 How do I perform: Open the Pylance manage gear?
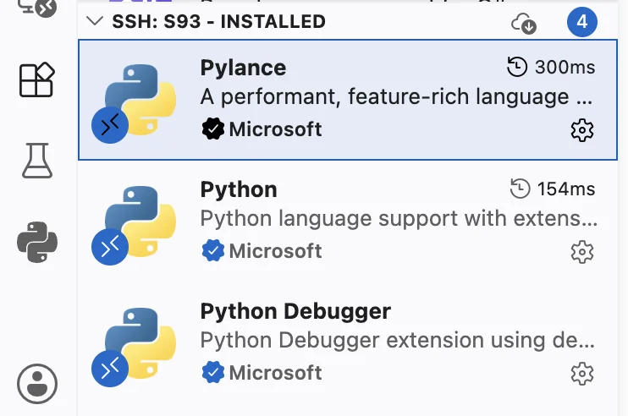[x=582, y=130]
